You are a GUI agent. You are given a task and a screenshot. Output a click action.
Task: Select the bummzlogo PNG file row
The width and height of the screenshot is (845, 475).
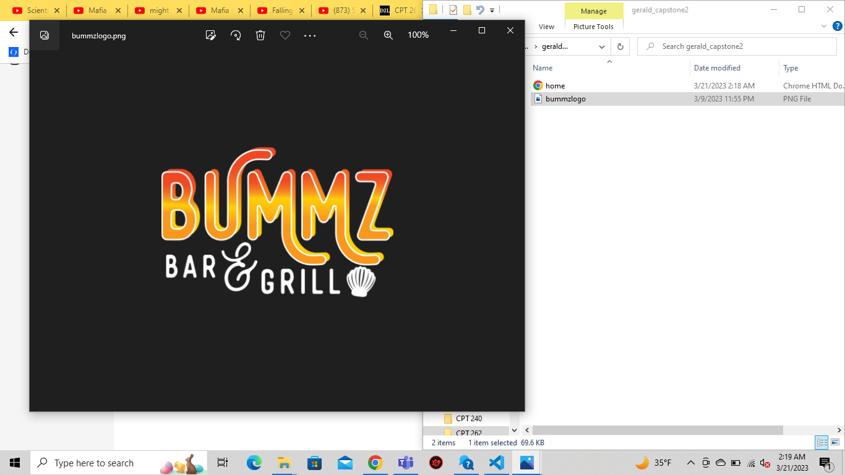(687, 99)
